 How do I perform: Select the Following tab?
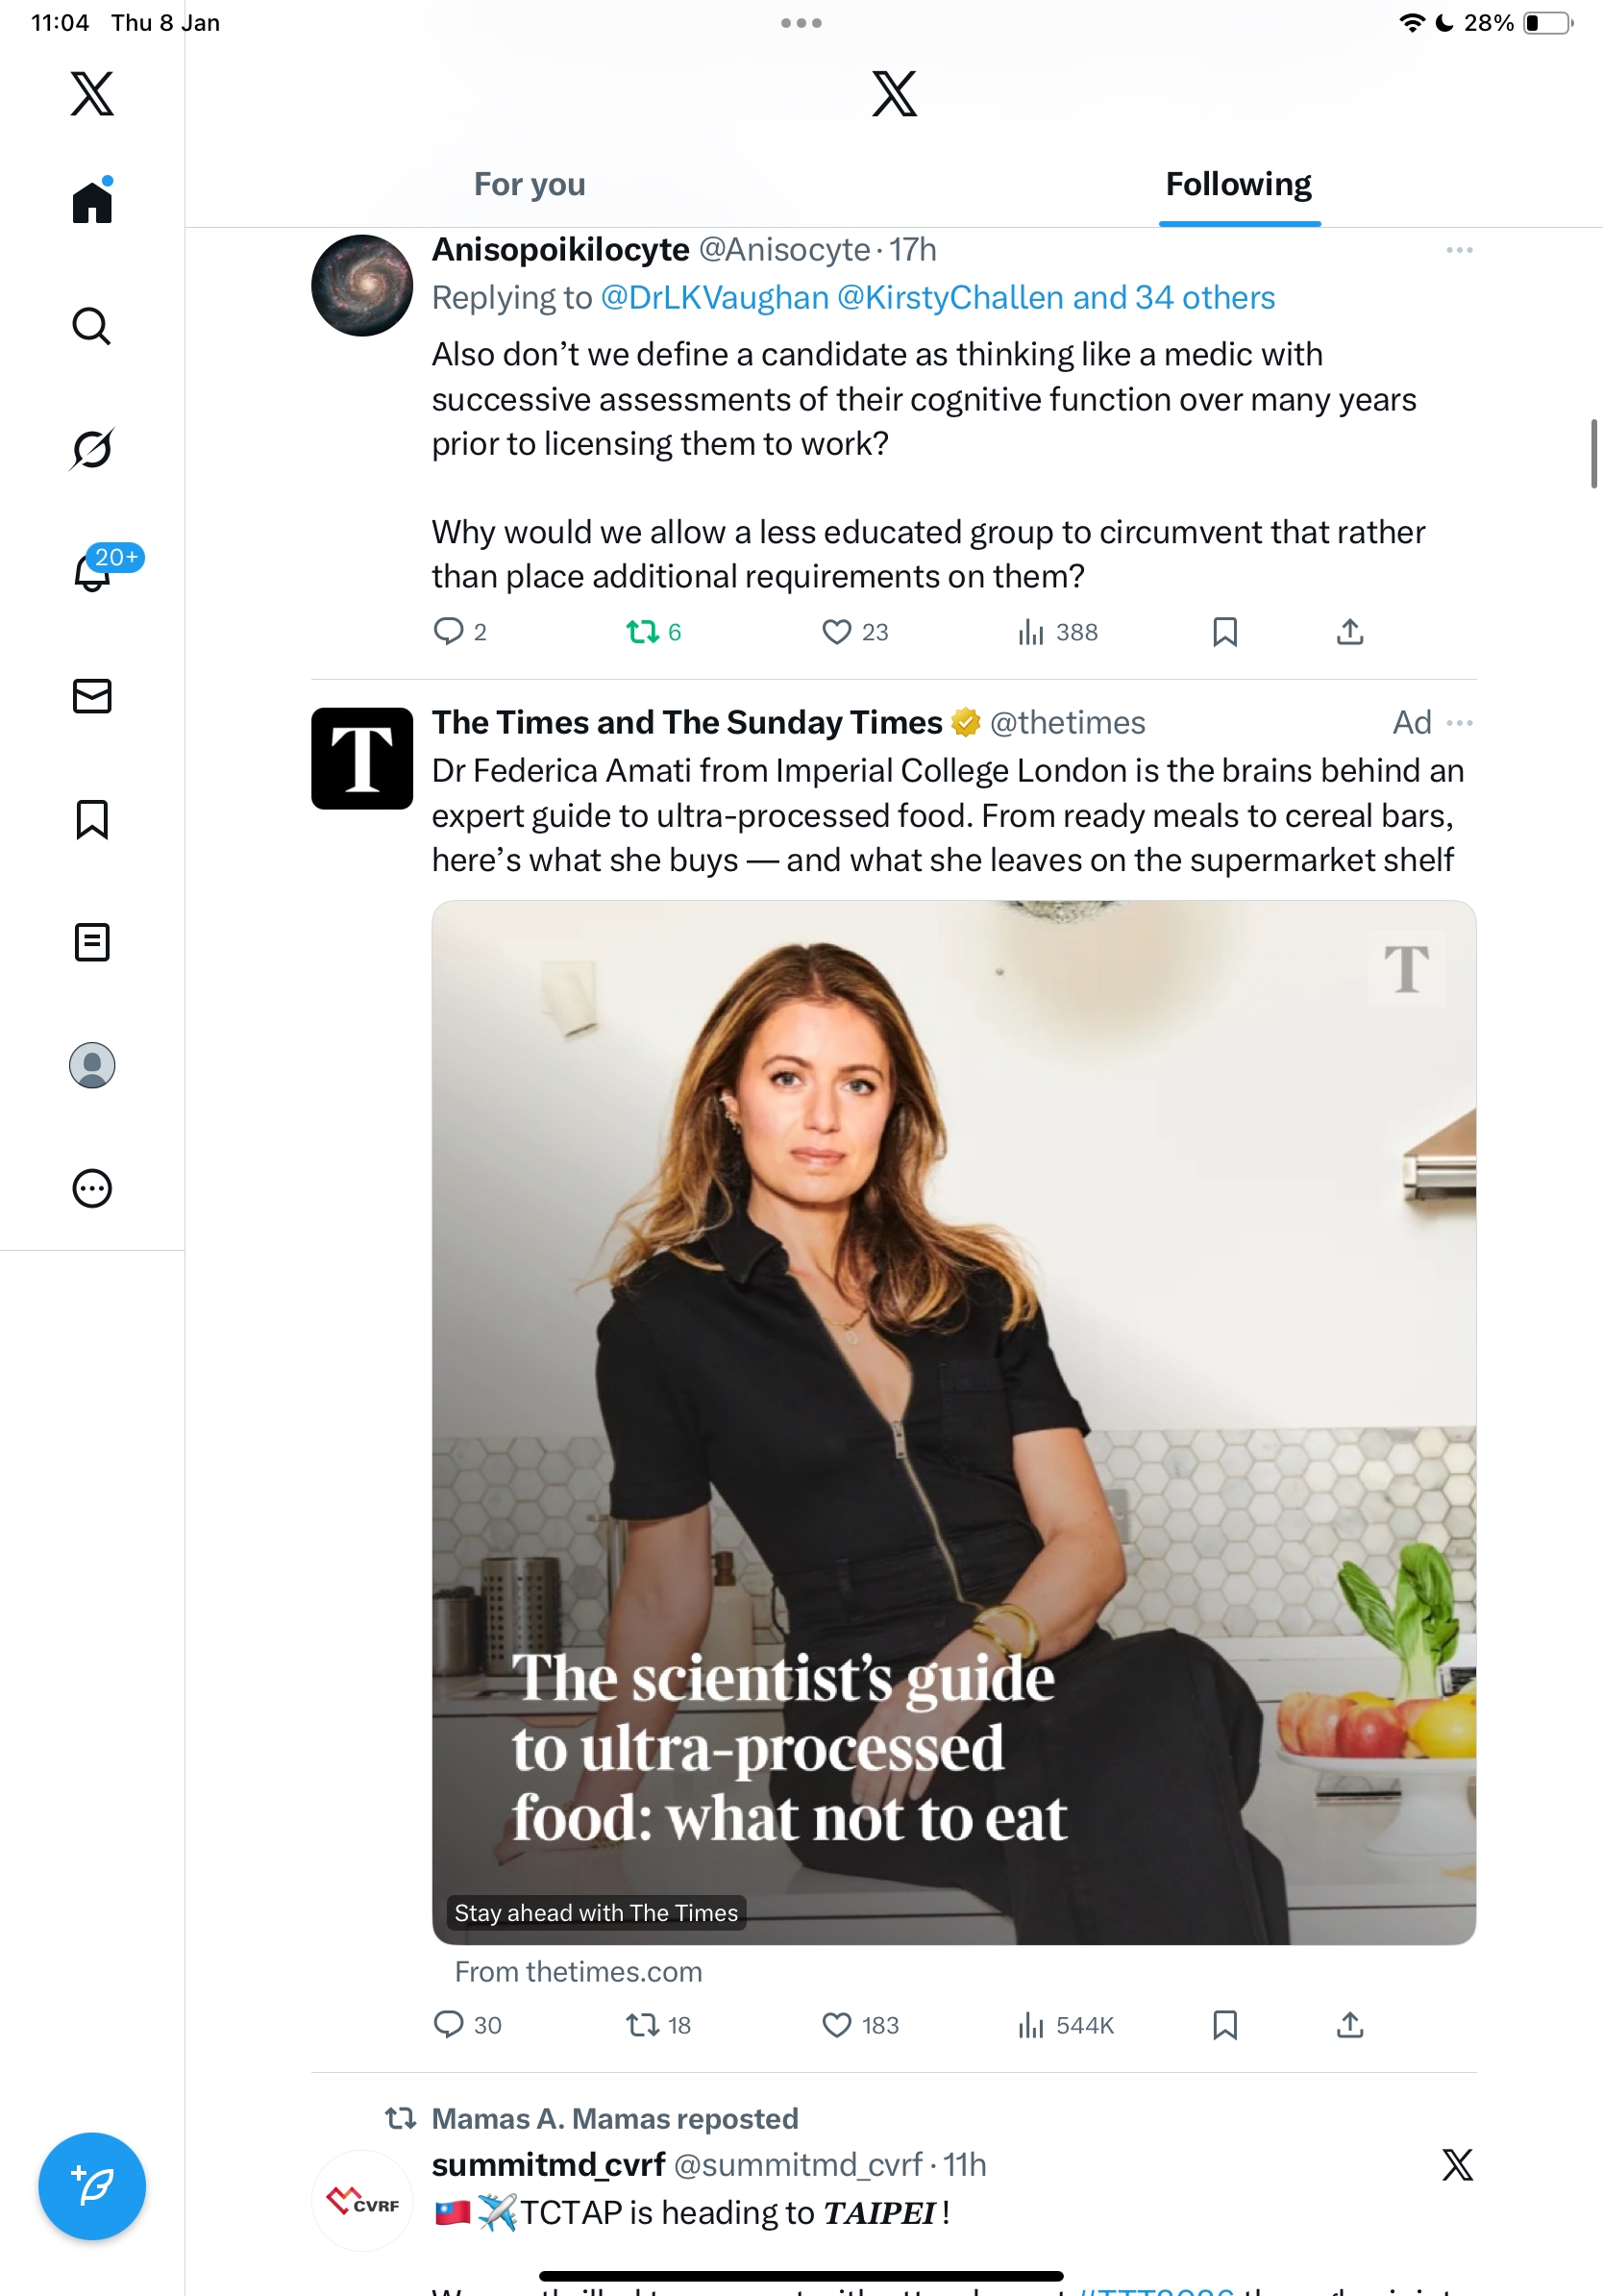1238,184
